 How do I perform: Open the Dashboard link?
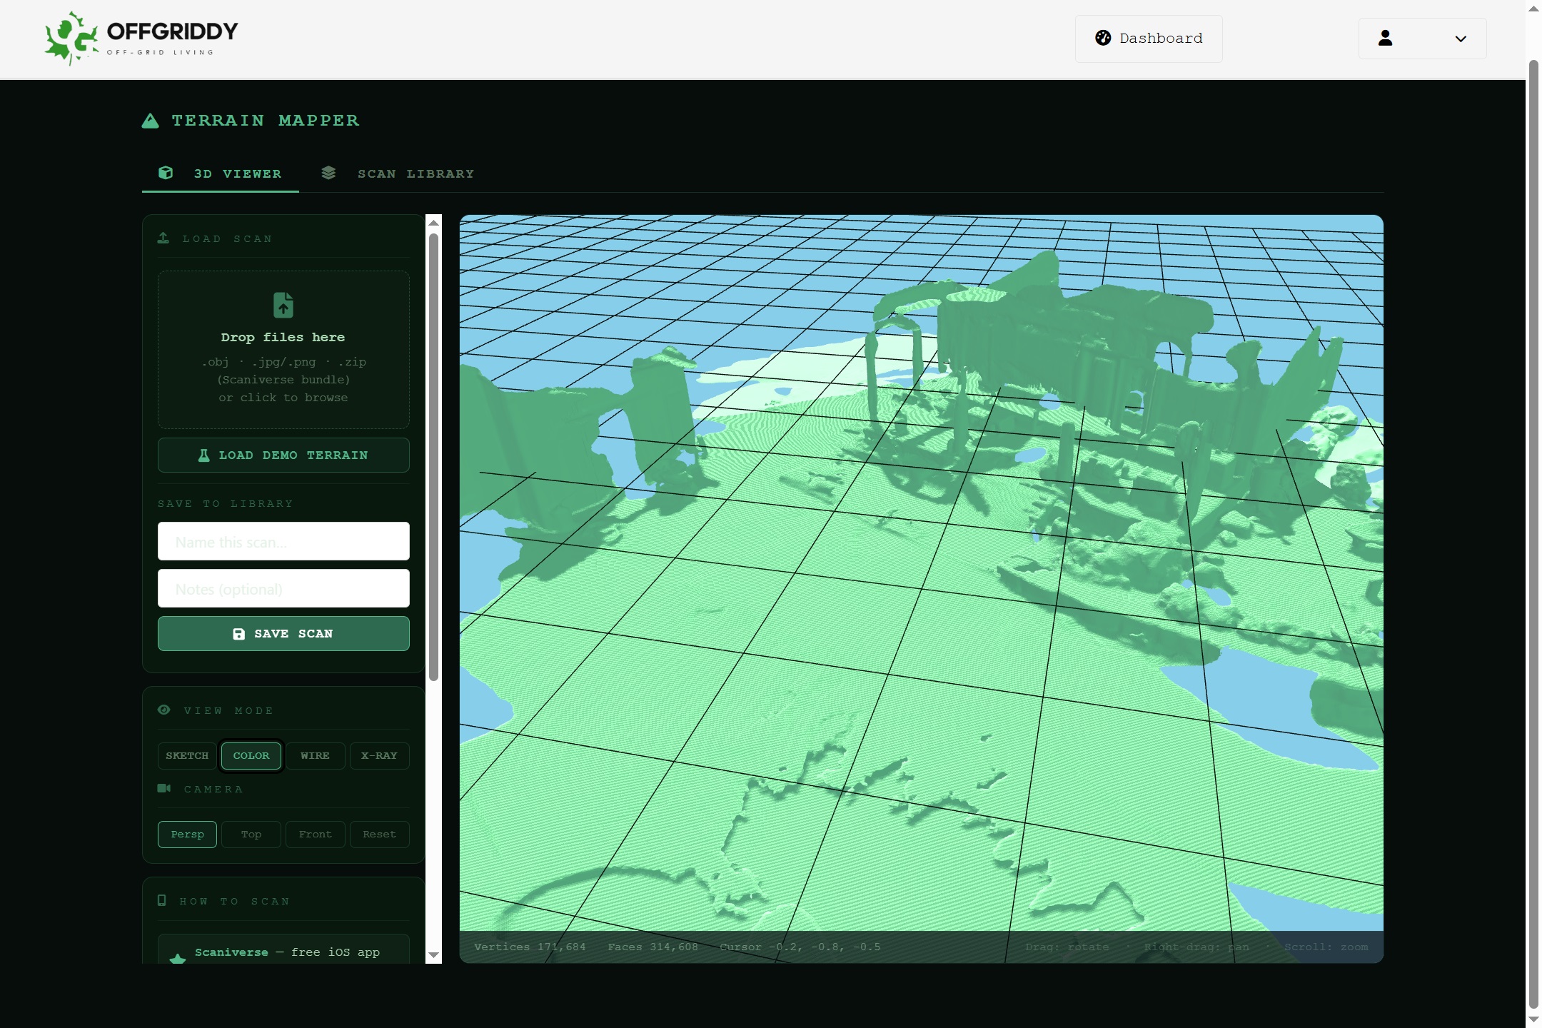click(1149, 39)
